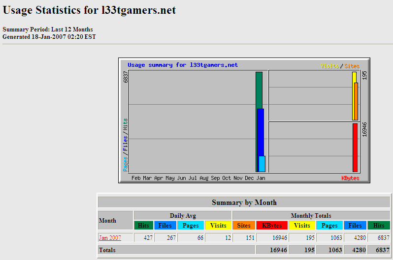Viewport: 393px width, 260px height.
Task: Click the Month column header
Action: [108, 221]
